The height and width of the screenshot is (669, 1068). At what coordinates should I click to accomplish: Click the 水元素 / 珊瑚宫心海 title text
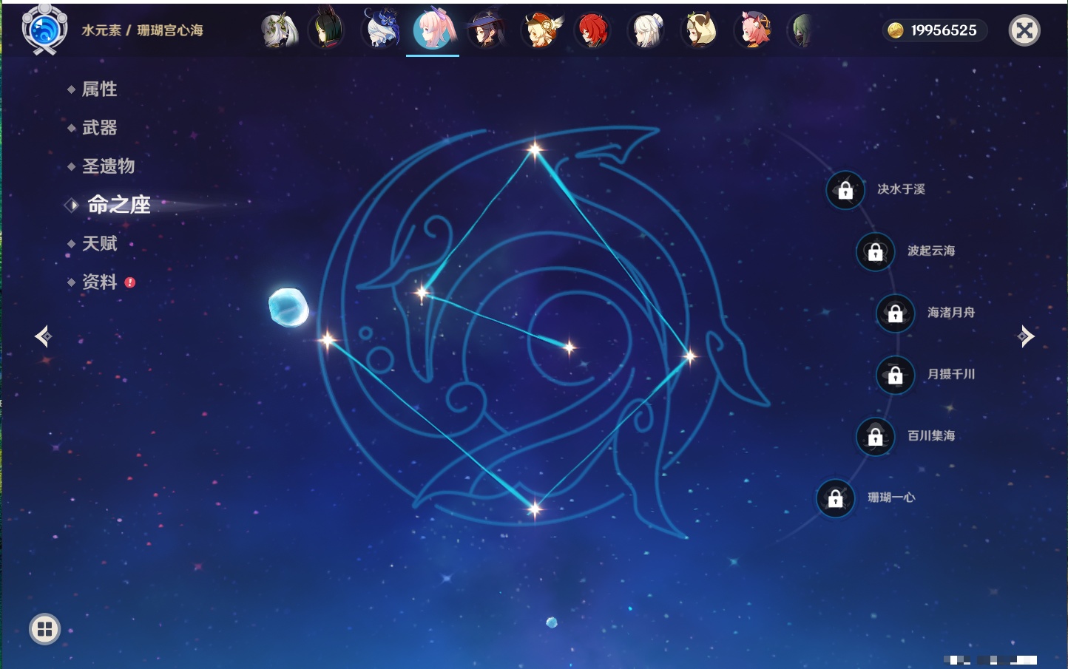142,30
